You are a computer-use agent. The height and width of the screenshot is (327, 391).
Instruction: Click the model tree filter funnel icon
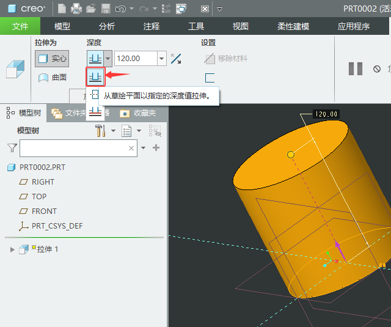click(x=12, y=148)
